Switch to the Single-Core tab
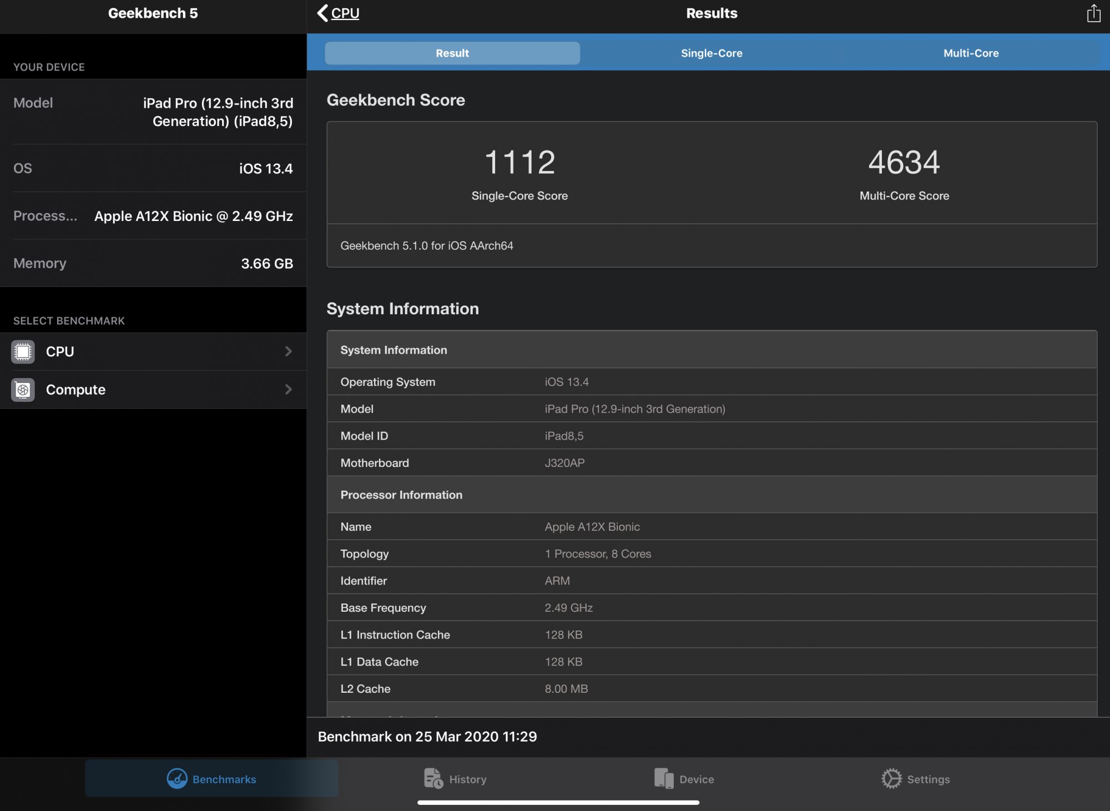 (x=712, y=53)
